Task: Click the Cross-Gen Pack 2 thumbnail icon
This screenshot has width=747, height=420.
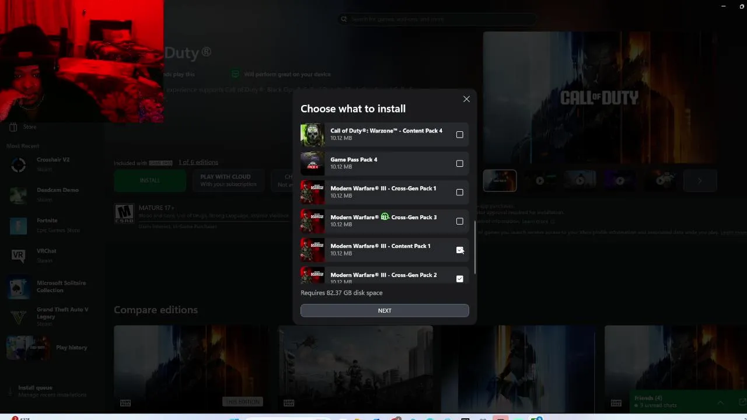Action: [x=312, y=275]
